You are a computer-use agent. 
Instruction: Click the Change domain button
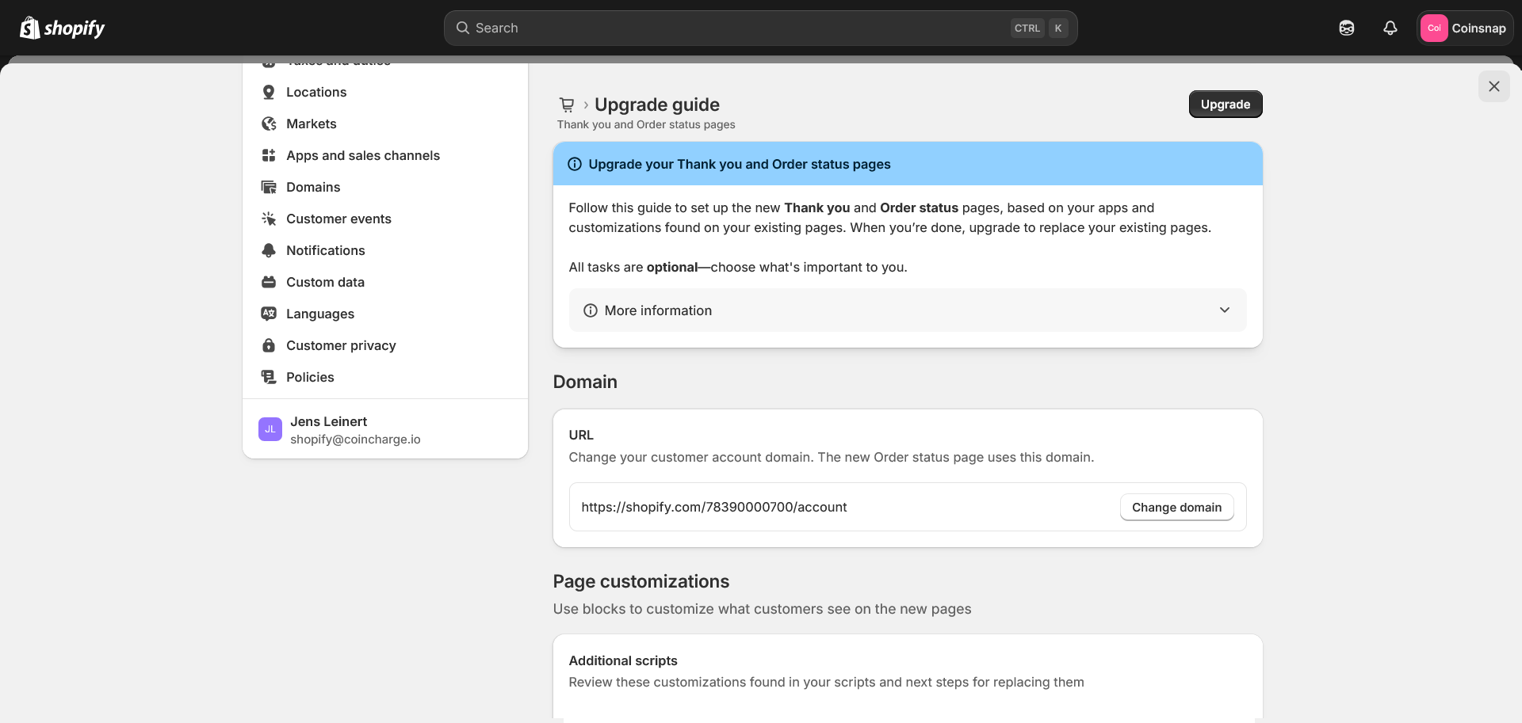coord(1176,507)
